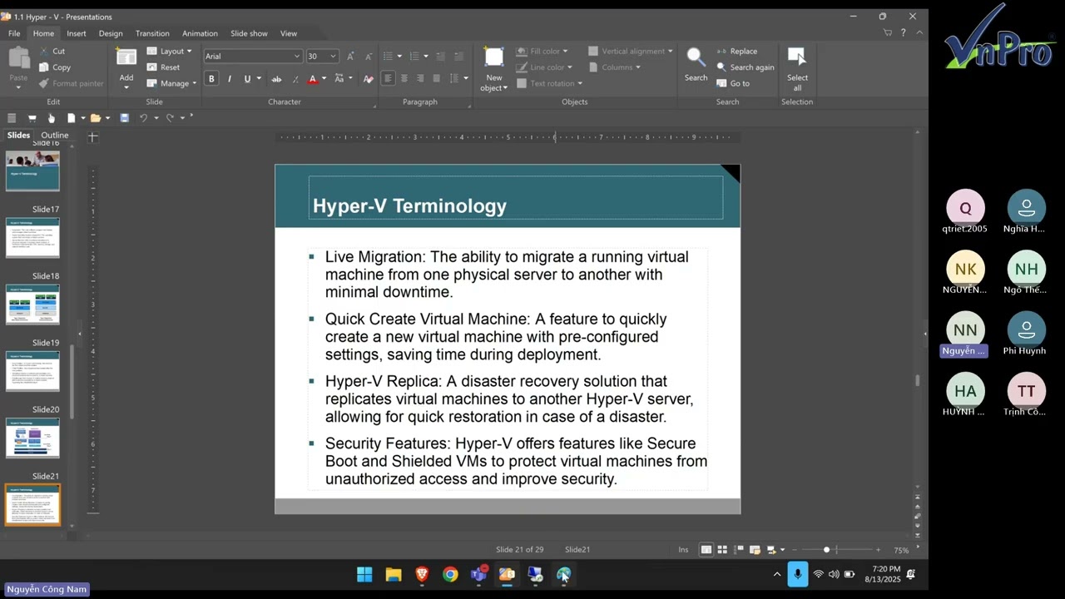Click the Cut scissors icon
The height and width of the screenshot is (599, 1065).
pos(43,51)
